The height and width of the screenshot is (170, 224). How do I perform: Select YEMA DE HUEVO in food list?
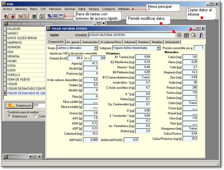coord(26,79)
